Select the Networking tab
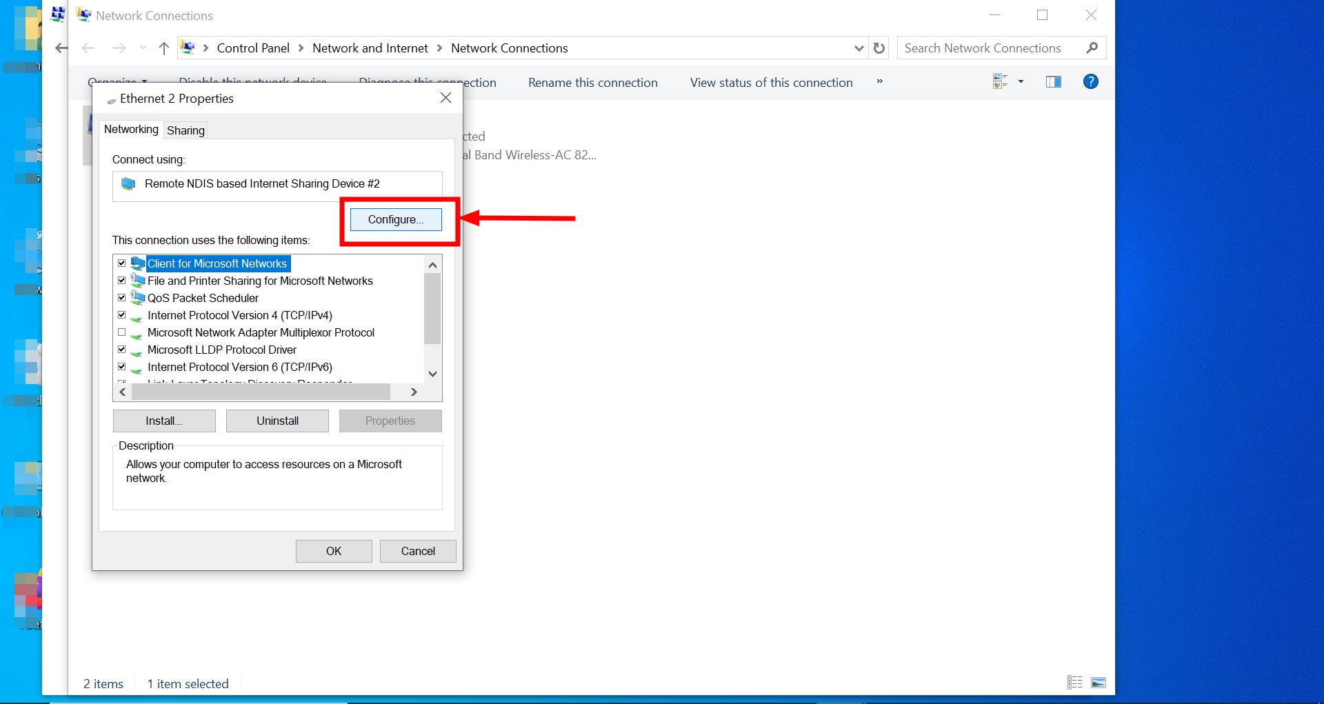This screenshot has height=704, width=1324. tap(131, 130)
